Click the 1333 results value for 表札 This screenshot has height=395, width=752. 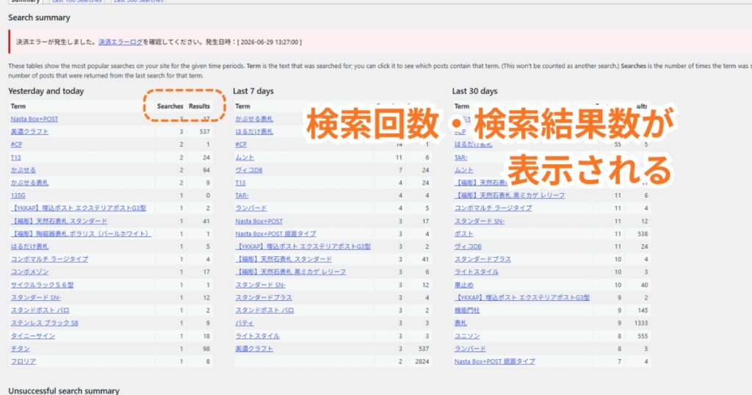pos(640,323)
